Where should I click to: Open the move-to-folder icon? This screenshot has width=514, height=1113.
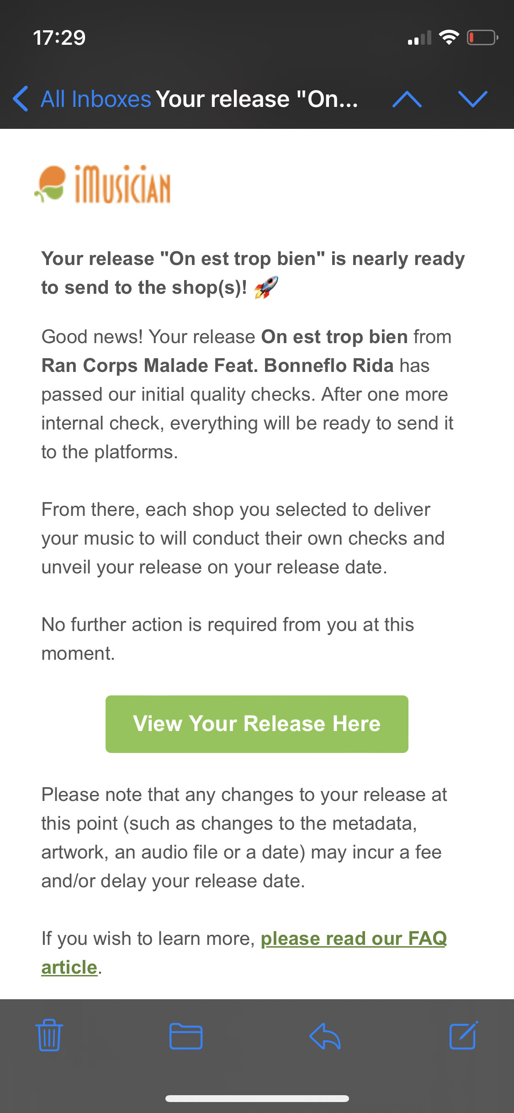(186, 1036)
